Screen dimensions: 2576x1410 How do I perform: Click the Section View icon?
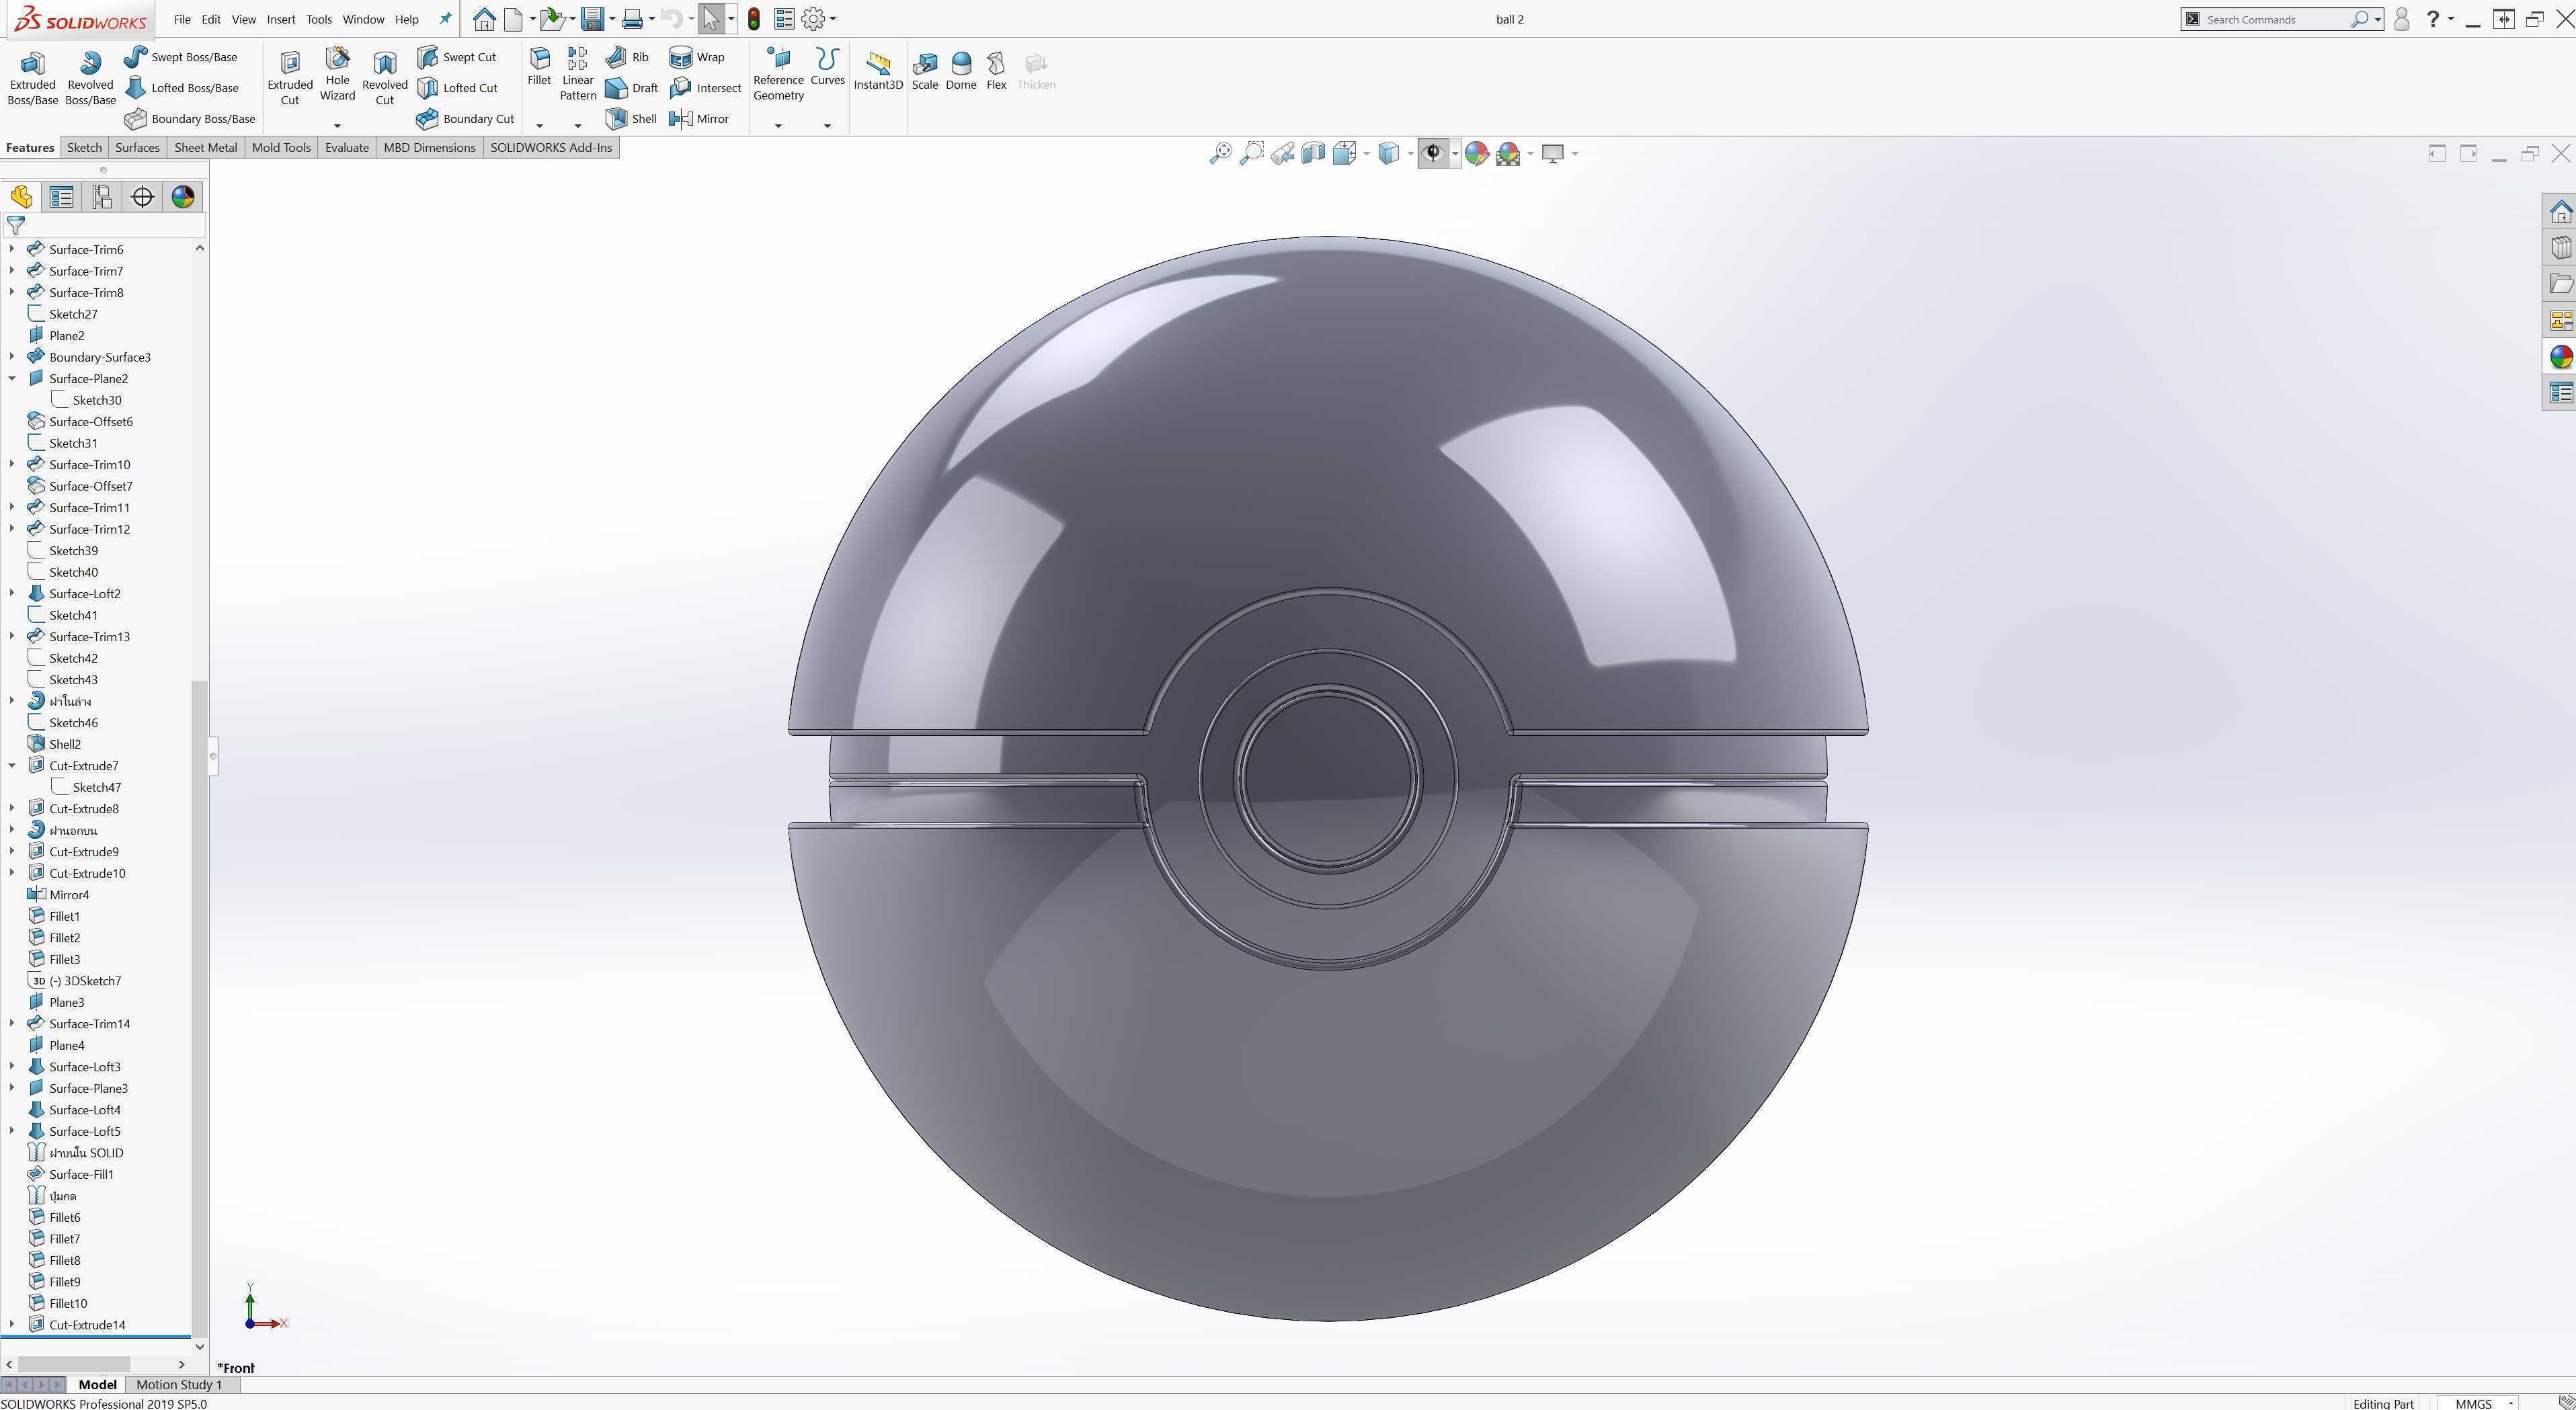[1313, 153]
